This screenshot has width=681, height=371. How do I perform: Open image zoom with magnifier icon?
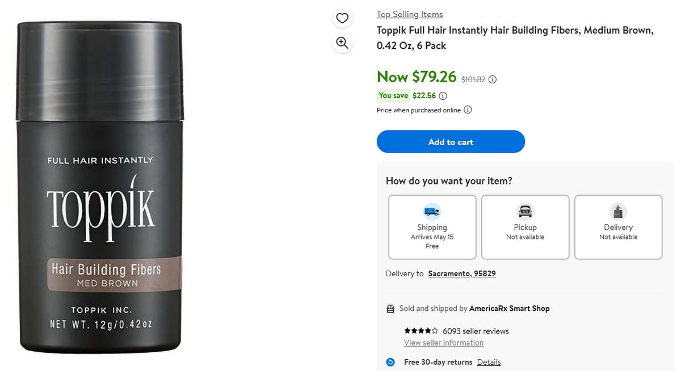(342, 43)
